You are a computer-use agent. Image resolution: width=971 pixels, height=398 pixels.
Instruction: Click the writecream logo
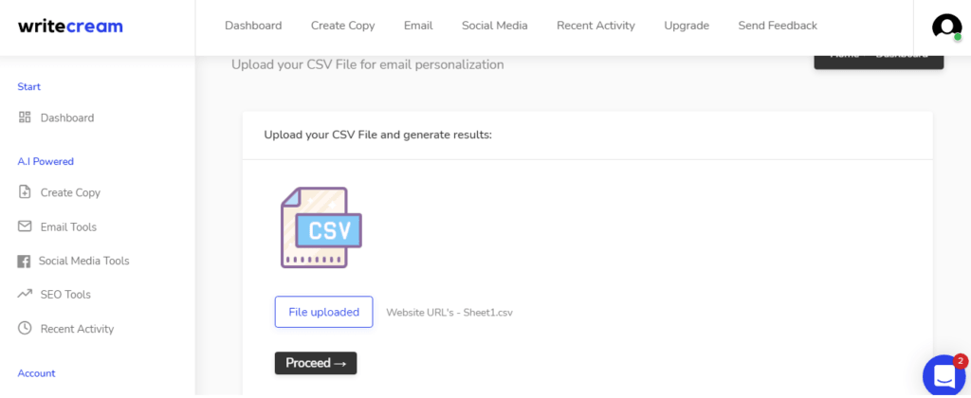(x=70, y=27)
